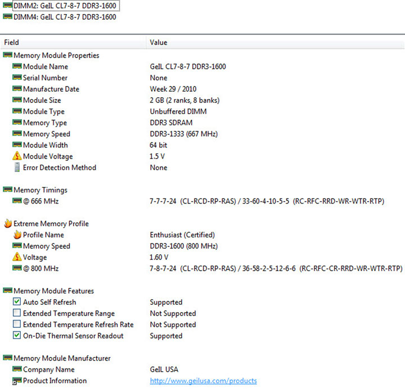Viewport: 405px width, 392px height.
Task: Select the Memory Timings heading
Action: pos(40,190)
